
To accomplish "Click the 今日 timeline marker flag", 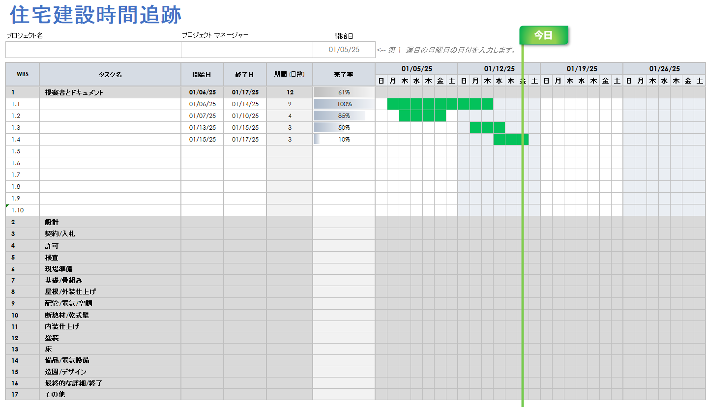I will pos(544,35).
